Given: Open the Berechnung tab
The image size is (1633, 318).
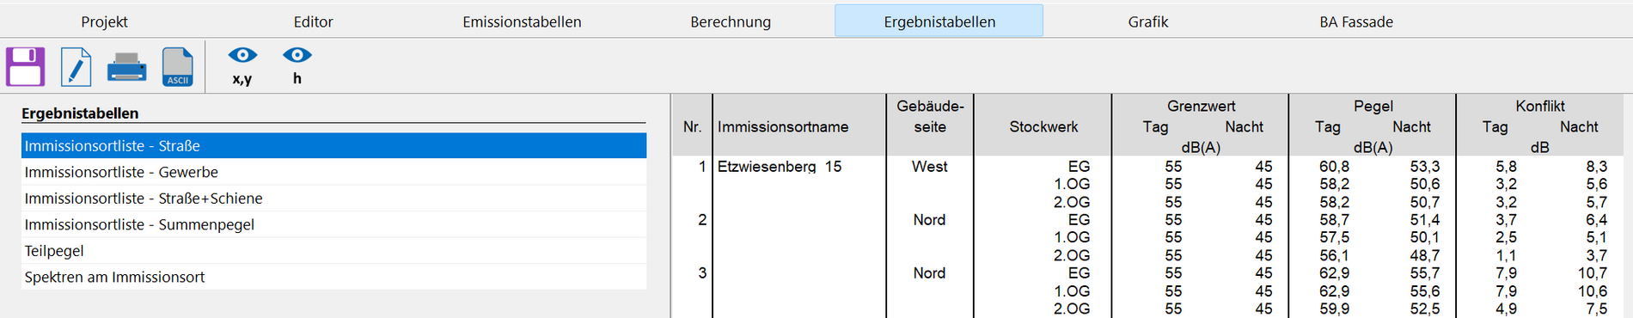Looking at the screenshot, I should click(731, 21).
